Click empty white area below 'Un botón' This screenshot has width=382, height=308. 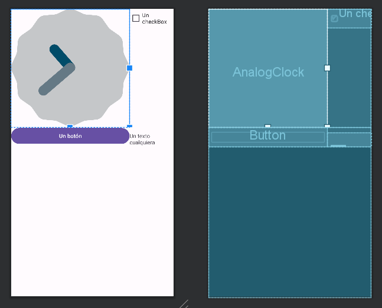point(92,219)
